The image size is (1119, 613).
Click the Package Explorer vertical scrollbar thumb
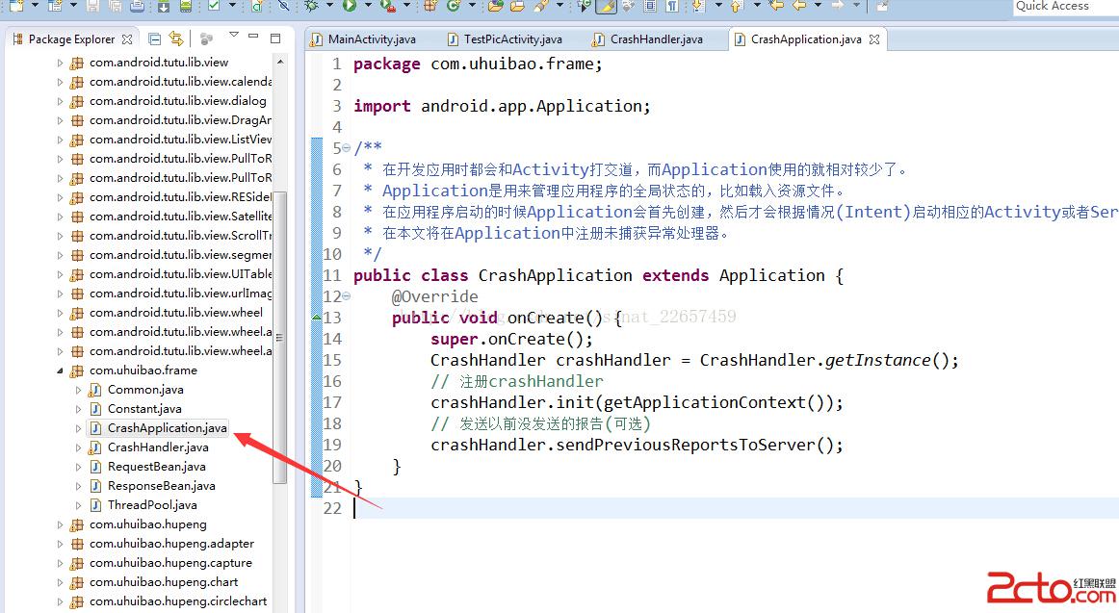click(279, 337)
